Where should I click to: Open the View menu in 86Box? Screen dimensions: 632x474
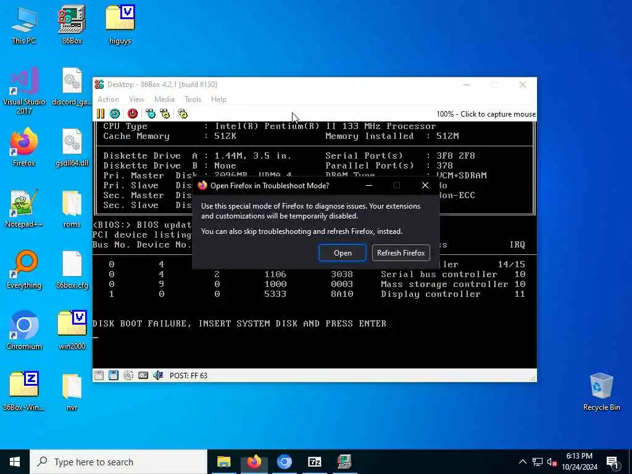[136, 99]
